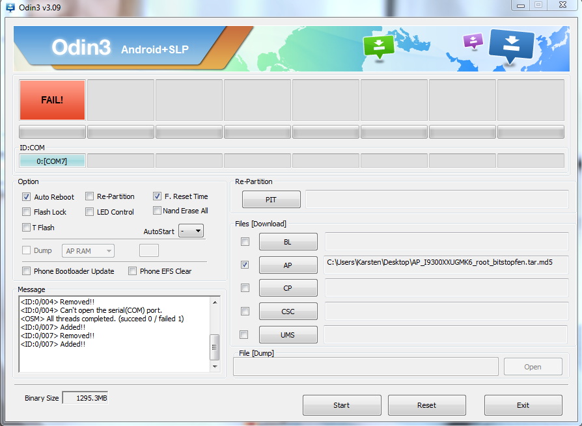Click the BL file button

point(288,242)
